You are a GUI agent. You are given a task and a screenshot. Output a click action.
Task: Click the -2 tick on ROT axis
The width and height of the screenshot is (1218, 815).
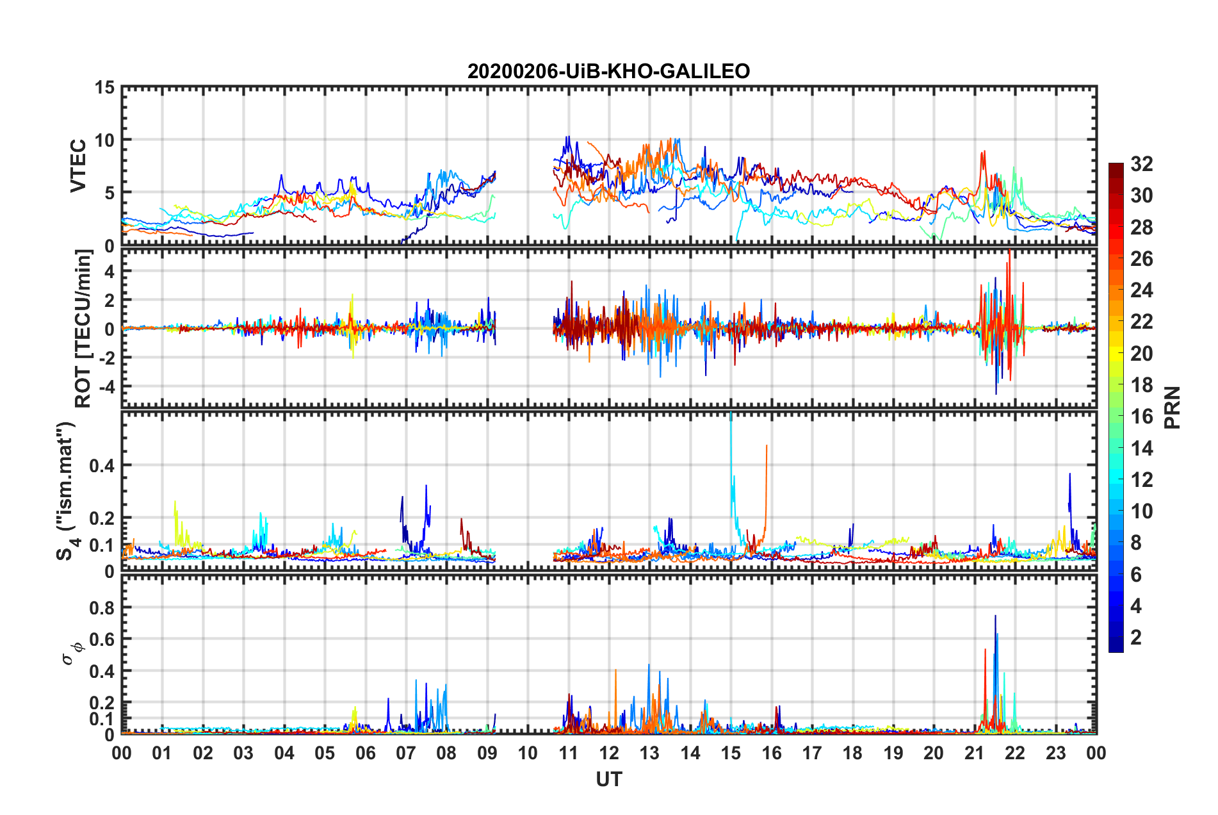(107, 358)
